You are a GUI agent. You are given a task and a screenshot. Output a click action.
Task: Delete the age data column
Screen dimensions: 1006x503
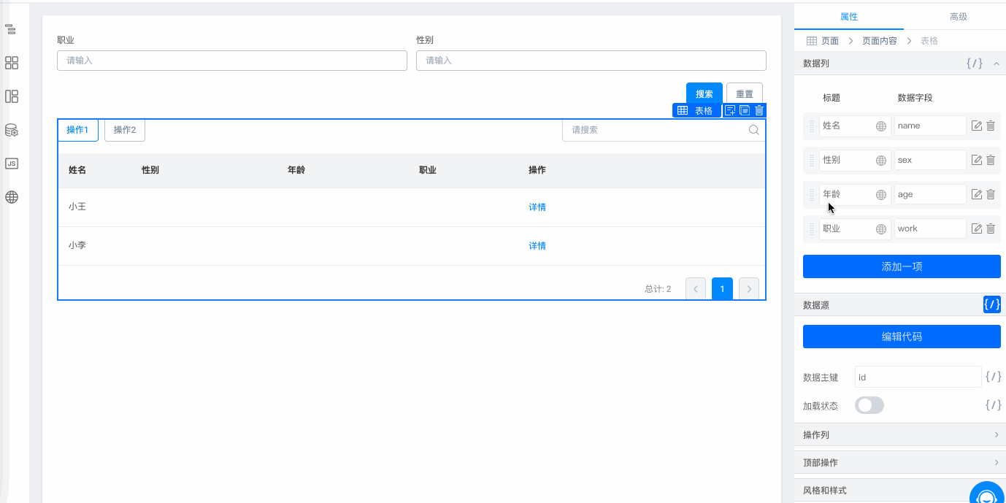click(991, 194)
